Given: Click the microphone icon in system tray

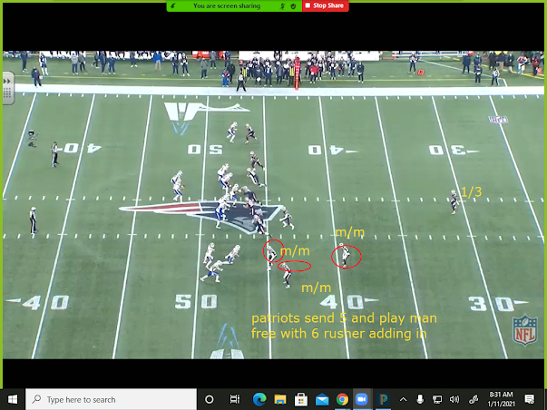Looking at the screenshot, I should tap(420, 399).
